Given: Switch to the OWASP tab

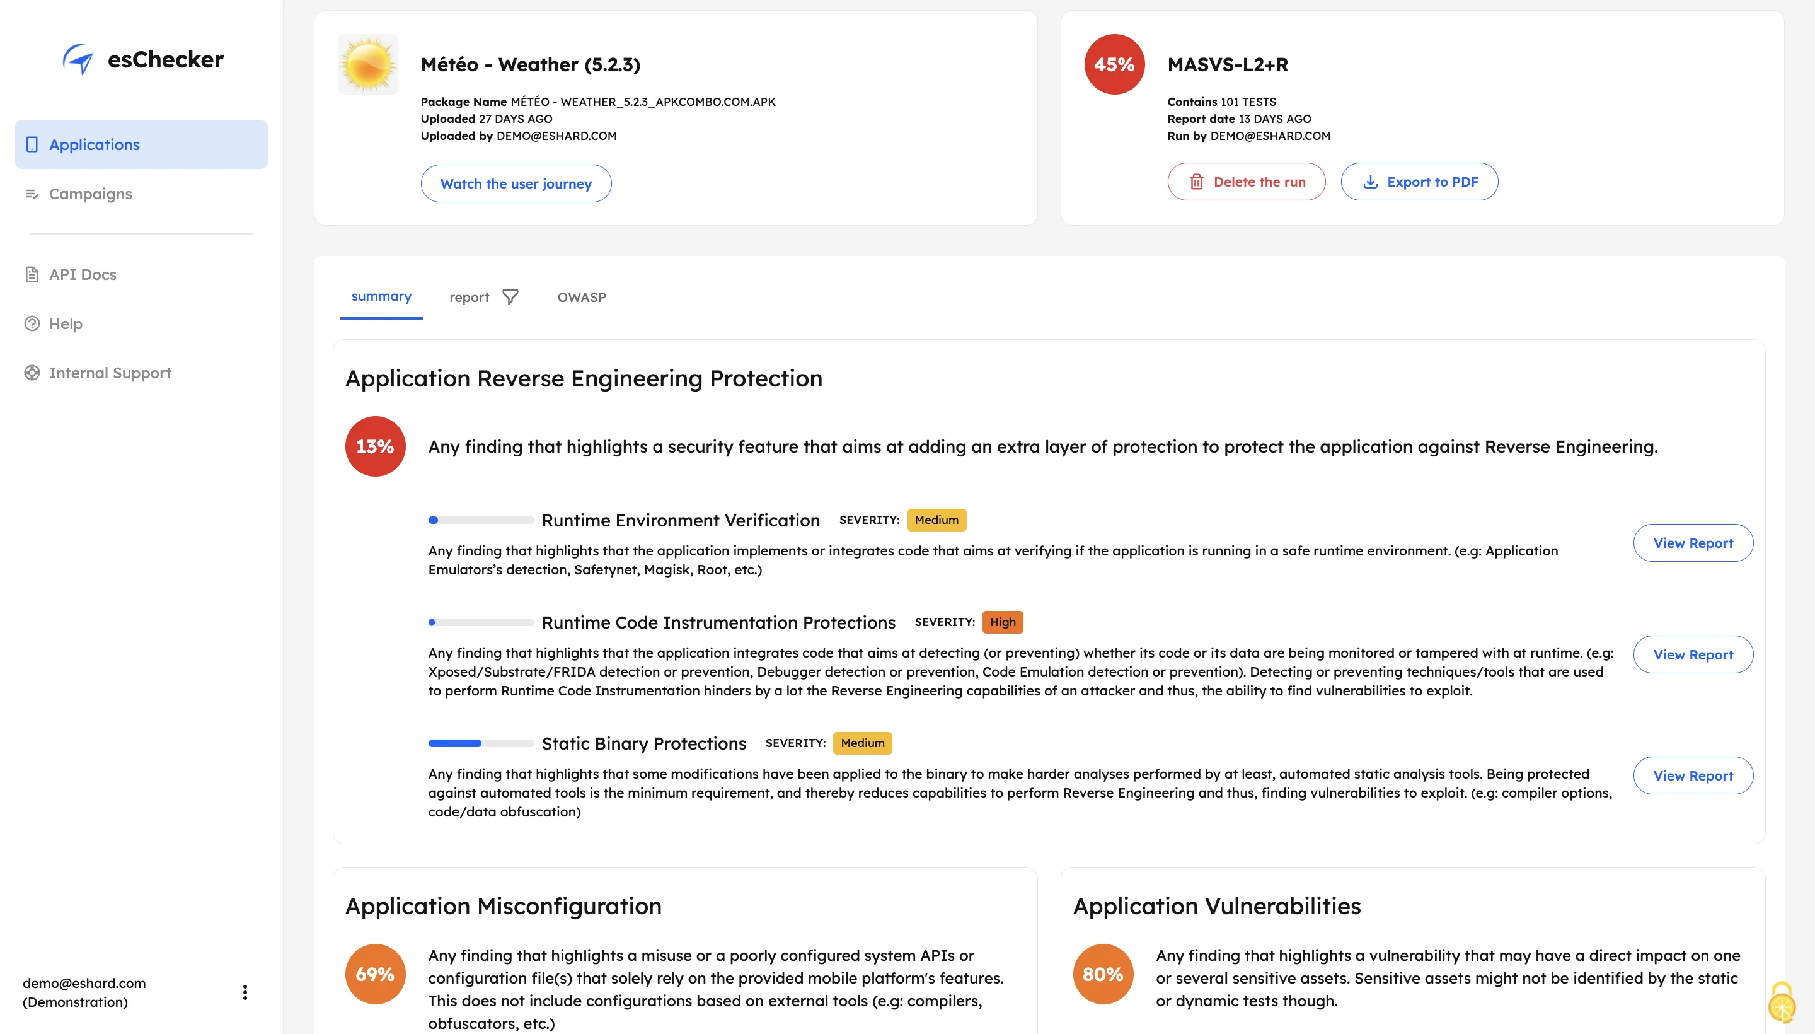Looking at the screenshot, I should (581, 297).
